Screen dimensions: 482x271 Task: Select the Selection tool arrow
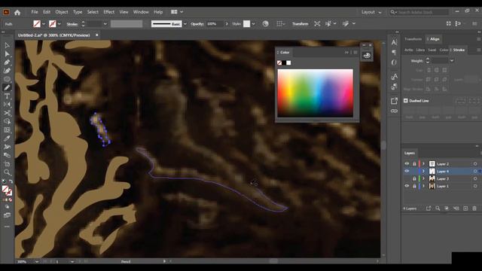(7, 45)
